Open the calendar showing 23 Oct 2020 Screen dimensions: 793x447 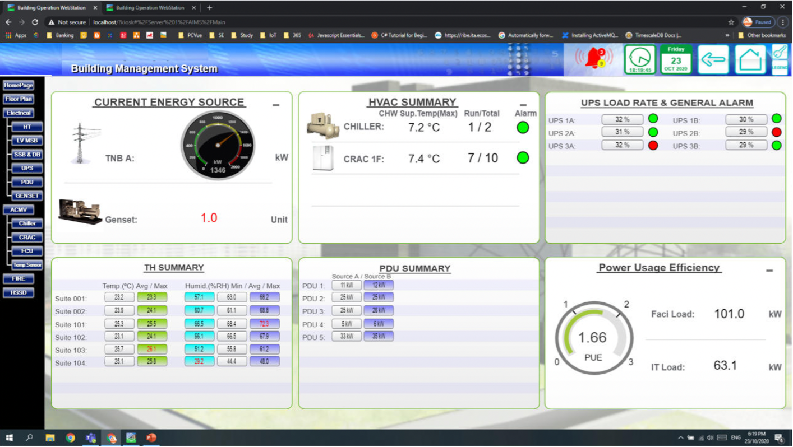676,59
